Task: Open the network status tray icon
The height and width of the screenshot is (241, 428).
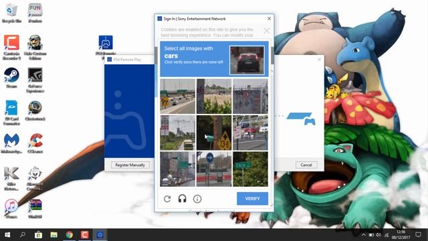Action: pyautogui.click(x=387, y=235)
